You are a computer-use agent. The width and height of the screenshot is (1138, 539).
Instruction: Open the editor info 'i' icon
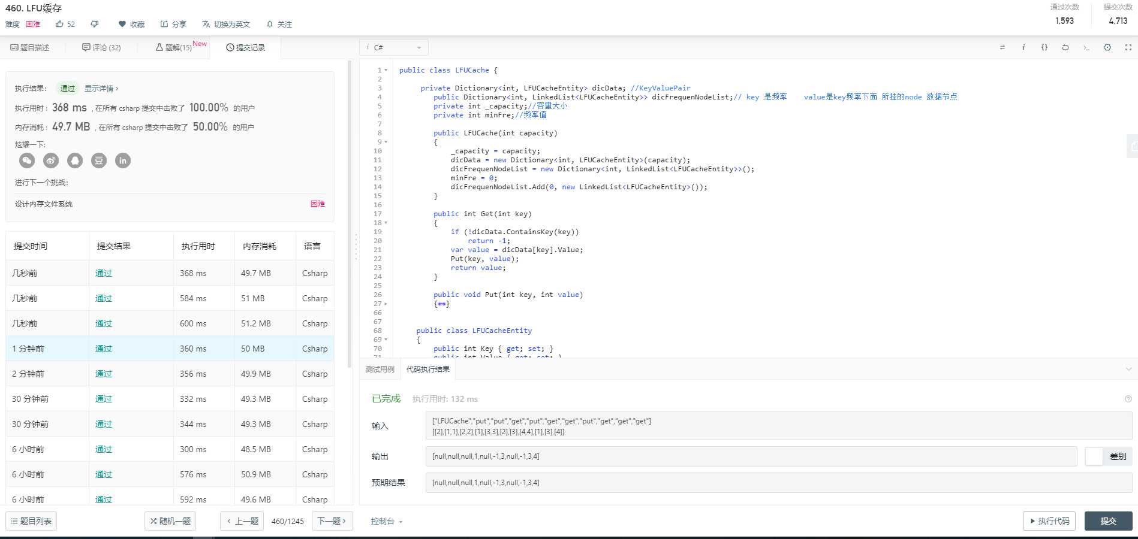point(1023,47)
